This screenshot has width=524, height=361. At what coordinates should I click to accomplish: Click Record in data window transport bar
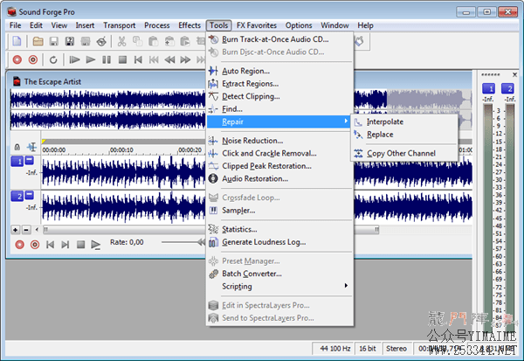(x=20, y=245)
